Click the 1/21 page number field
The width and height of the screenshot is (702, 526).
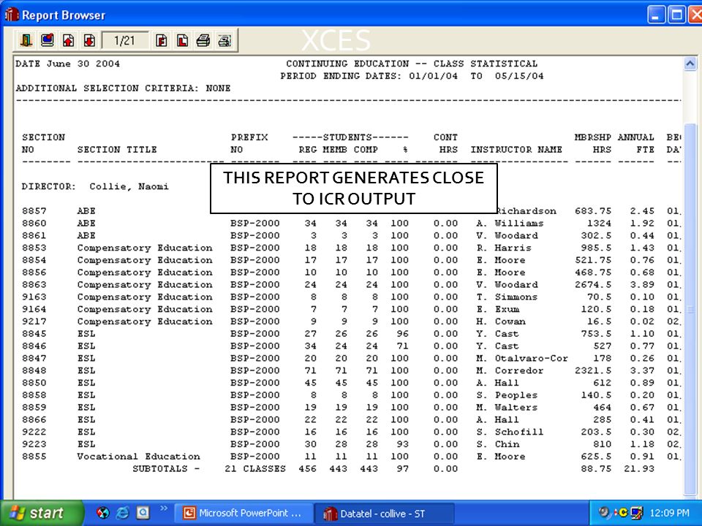pos(125,41)
